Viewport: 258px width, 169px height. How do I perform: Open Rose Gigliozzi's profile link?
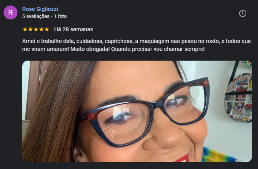(40, 9)
